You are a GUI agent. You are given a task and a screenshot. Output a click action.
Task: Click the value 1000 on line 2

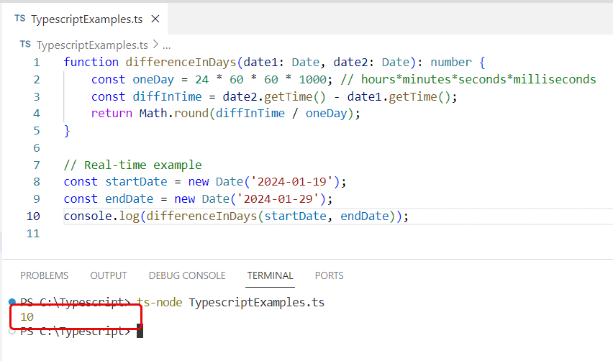(312, 79)
